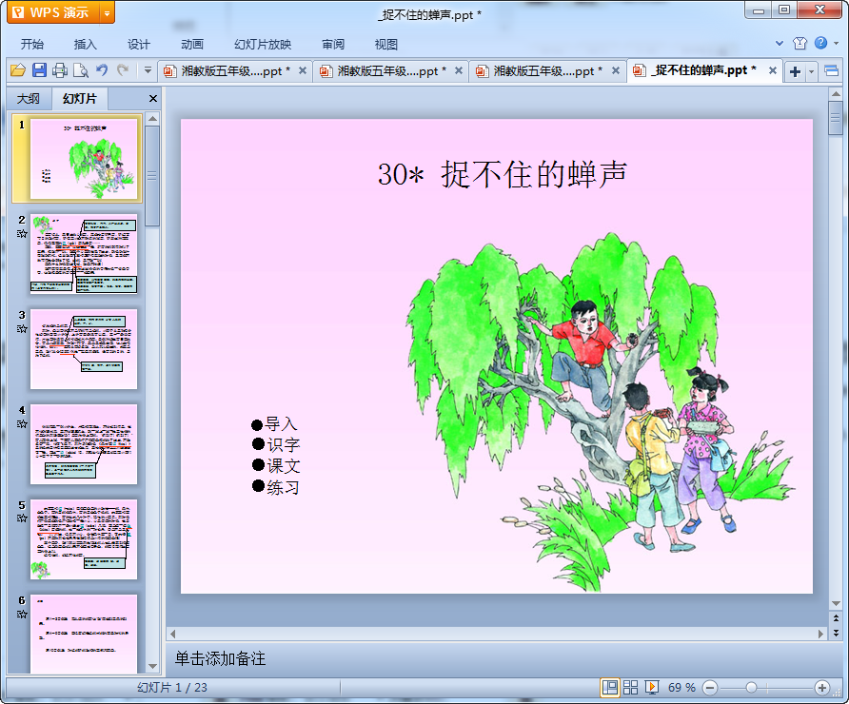This screenshot has height=704, width=849.
Task: Click animation star icon beside slide 2
Action: (x=22, y=234)
